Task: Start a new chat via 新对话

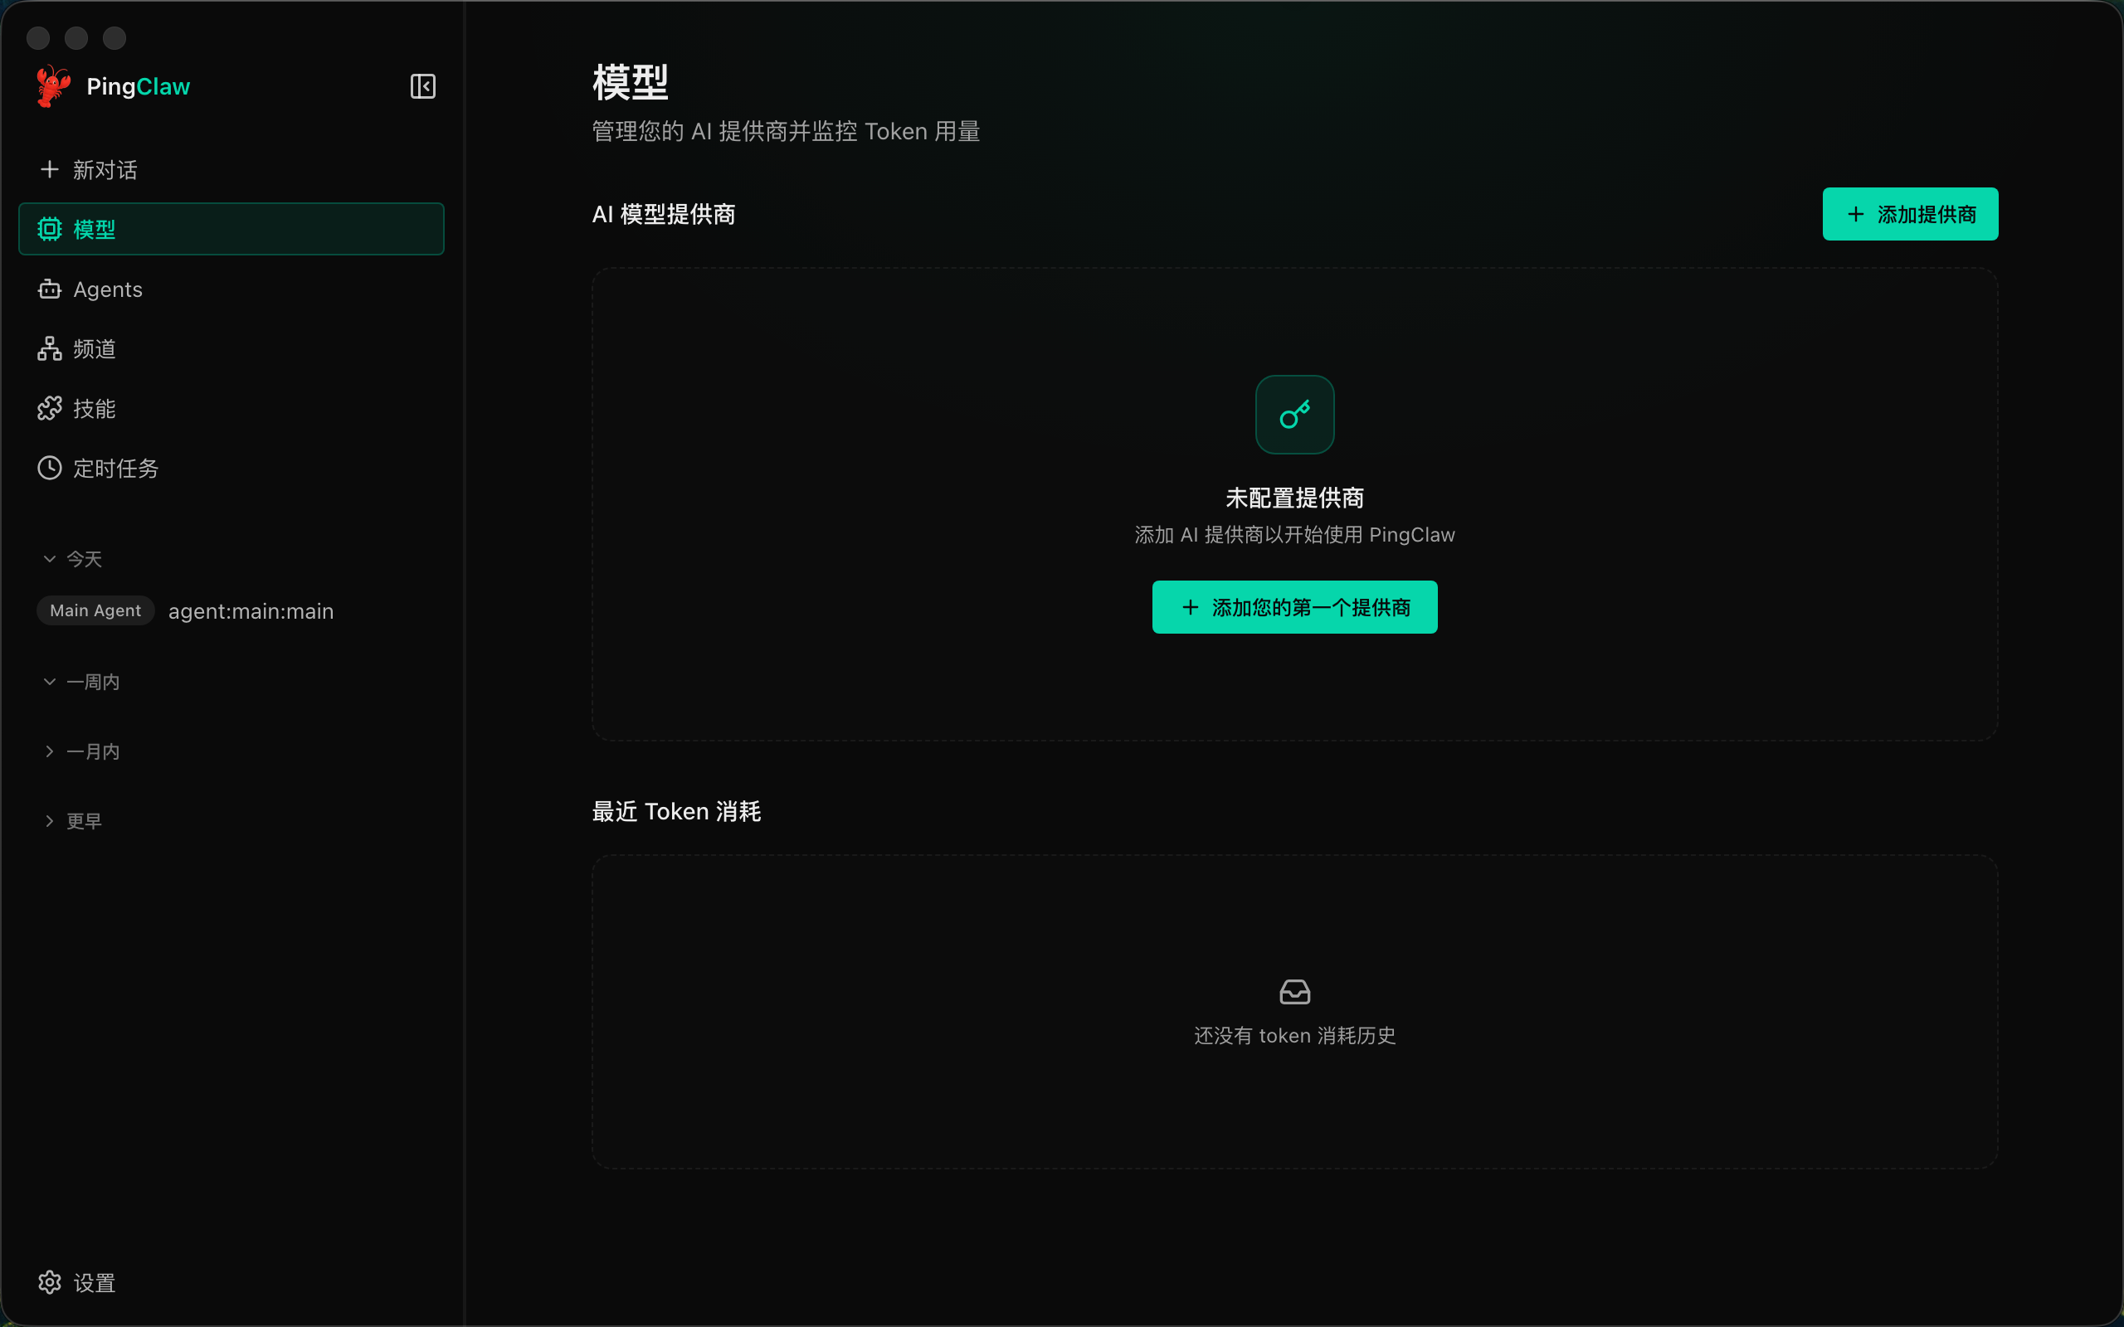Action: (231, 169)
